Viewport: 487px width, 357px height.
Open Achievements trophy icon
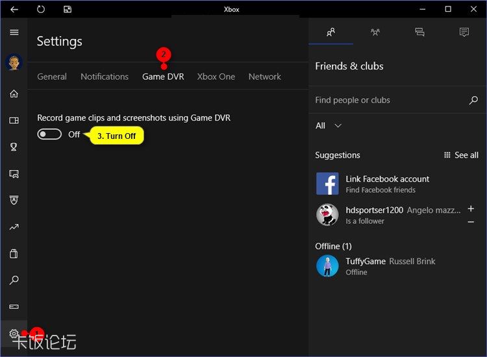(14, 147)
